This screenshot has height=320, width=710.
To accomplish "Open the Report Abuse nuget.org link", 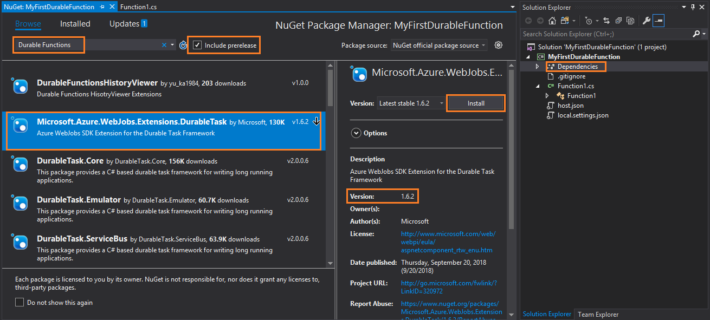I will point(451,312).
